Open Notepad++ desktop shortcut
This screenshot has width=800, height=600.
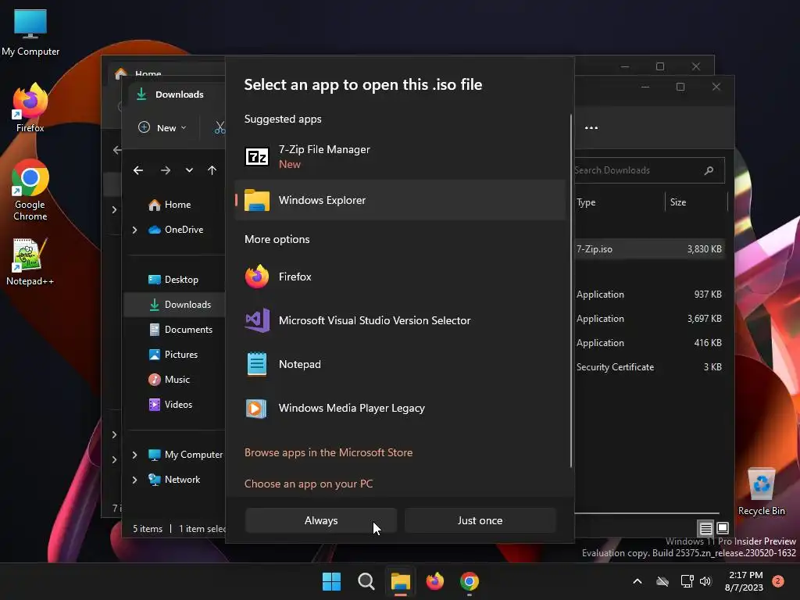point(30,262)
